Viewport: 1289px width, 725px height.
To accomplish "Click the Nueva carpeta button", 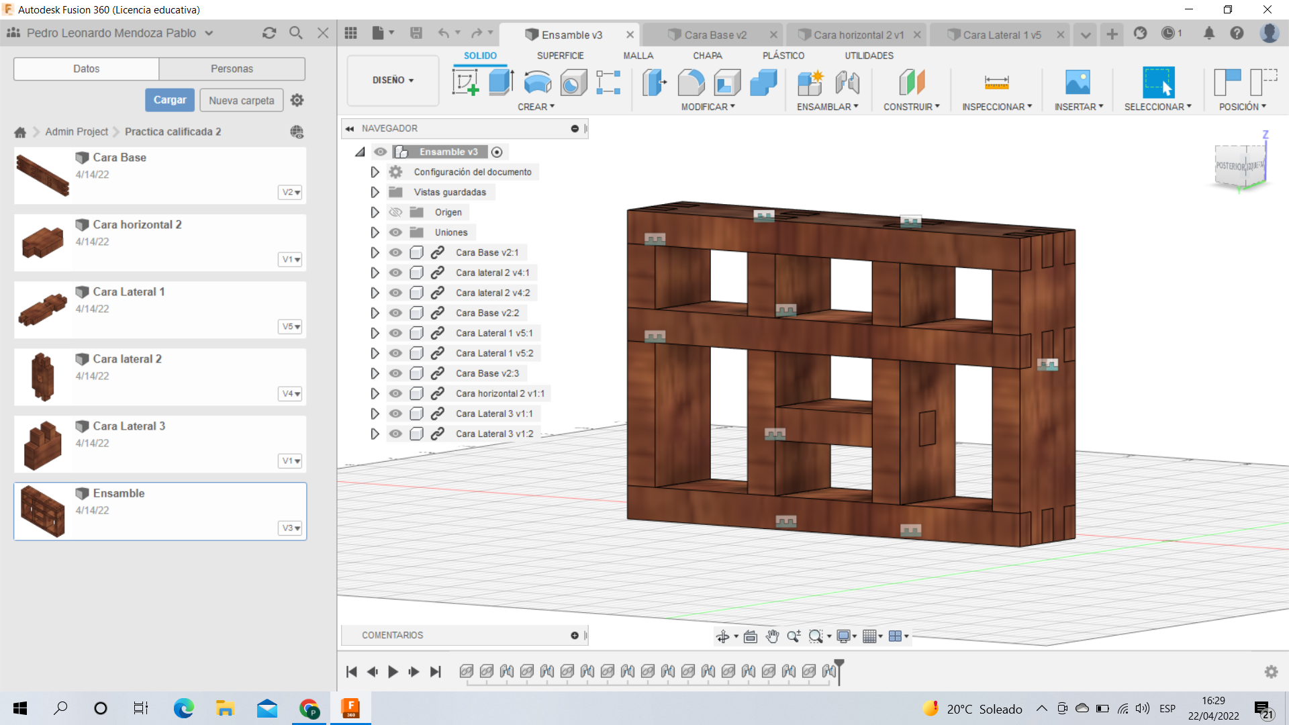I will point(241,100).
